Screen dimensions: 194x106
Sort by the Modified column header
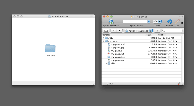point(169,35)
